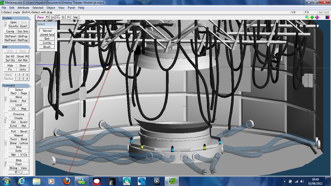The width and height of the screenshot is (331, 186).
Task: Click the Open button in System
Action: tap(13, 22)
